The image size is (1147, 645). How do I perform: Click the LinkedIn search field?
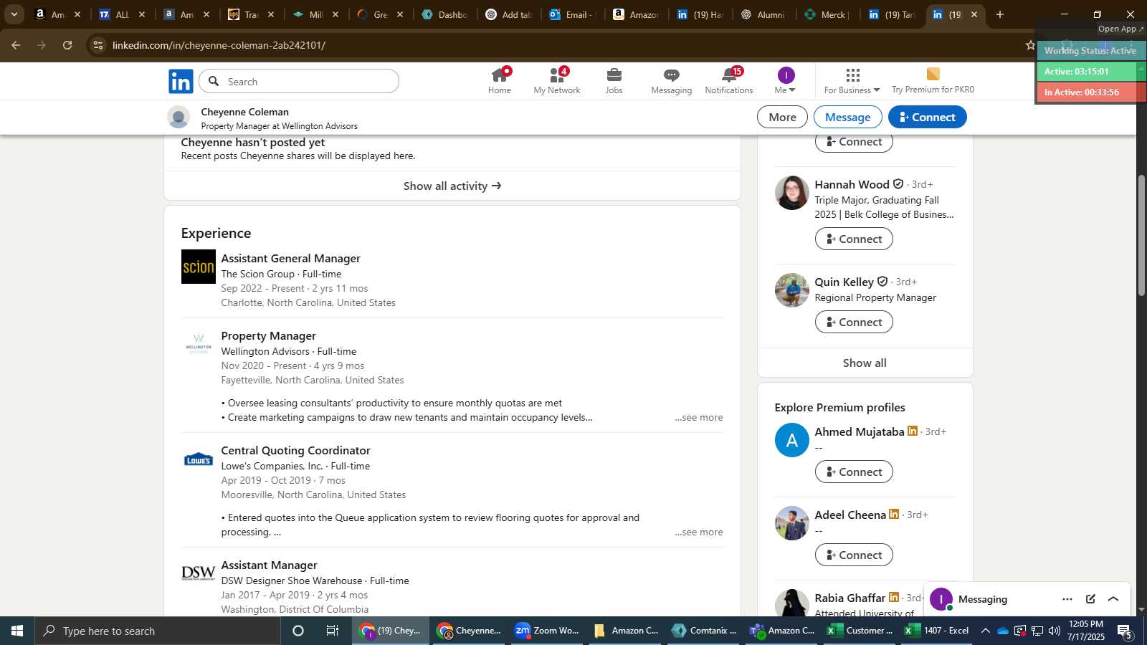(x=299, y=81)
